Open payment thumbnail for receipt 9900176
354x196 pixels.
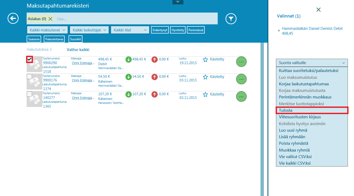[x=34, y=82]
